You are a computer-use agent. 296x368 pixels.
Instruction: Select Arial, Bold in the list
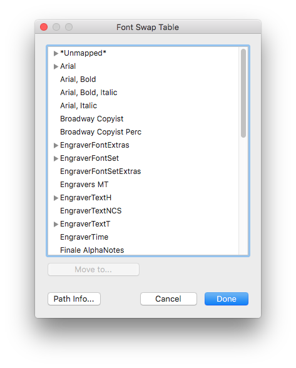[143, 79]
